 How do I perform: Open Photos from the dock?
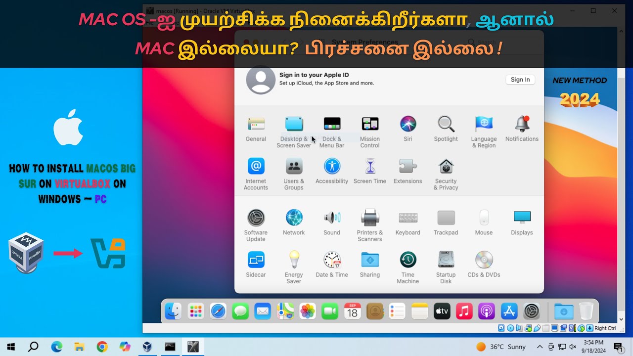308,311
